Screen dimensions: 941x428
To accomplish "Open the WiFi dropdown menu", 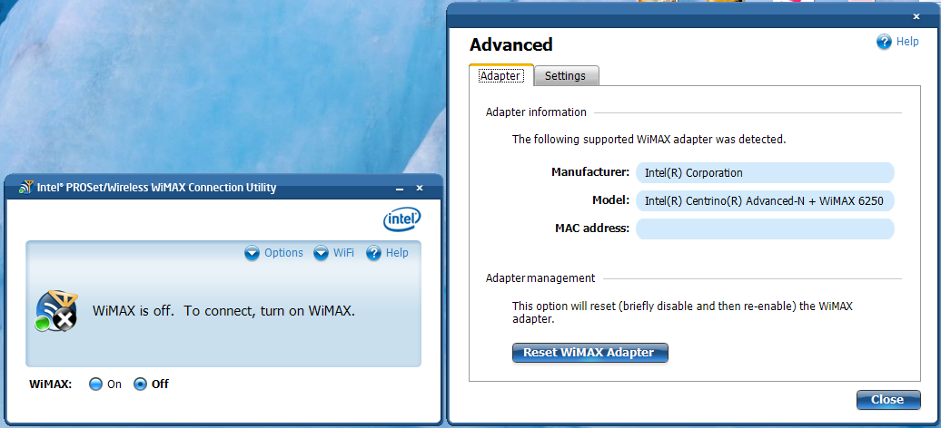I will point(334,253).
